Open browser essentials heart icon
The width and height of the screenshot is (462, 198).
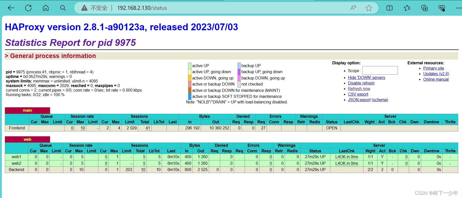click(442, 8)
